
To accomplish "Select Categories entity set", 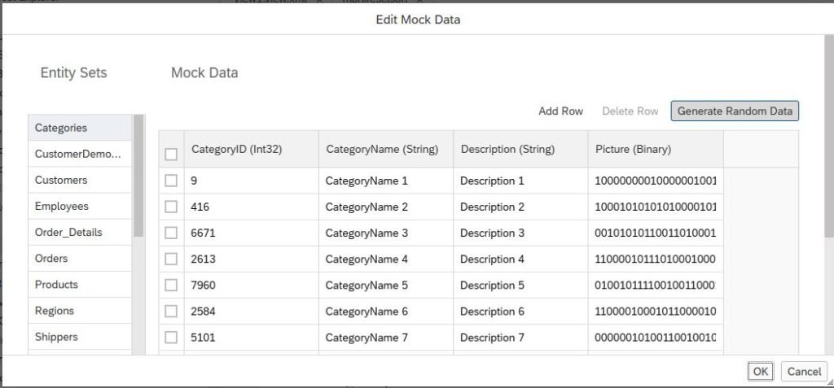I will click(80, 128).
